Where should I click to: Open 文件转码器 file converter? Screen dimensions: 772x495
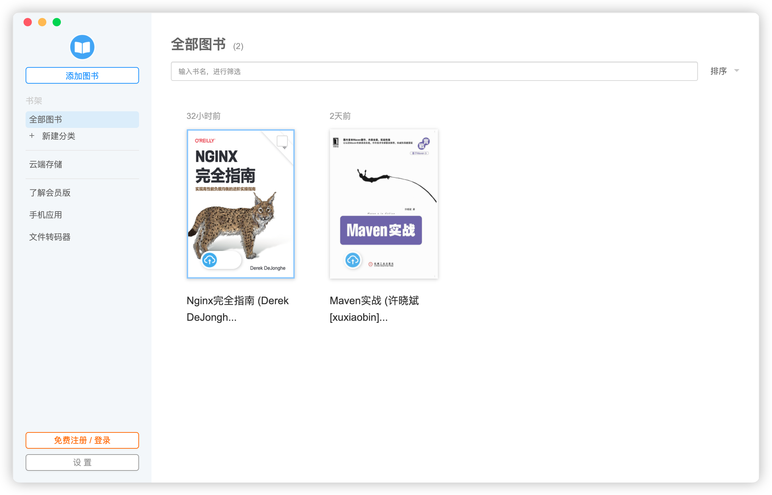pyautogui.click(x=50, y=237)
